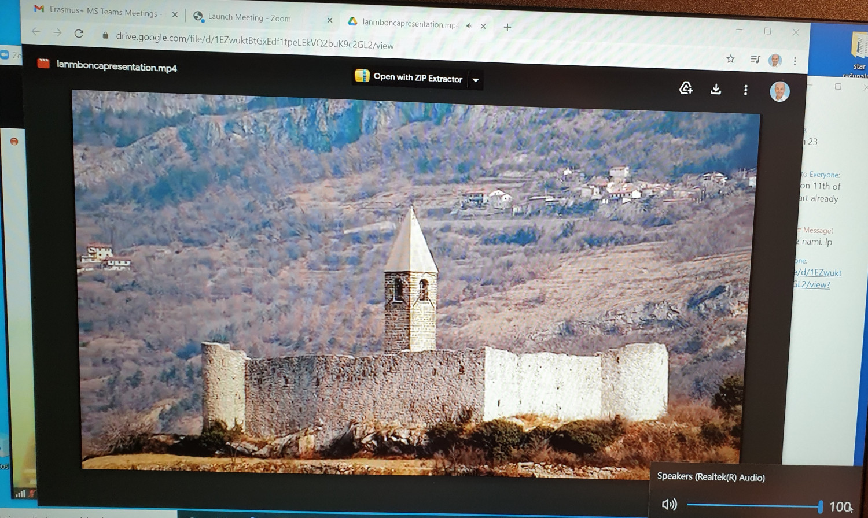Open the media controls icon in Chrome toolbar
The image size is (868, 518).
755,59
